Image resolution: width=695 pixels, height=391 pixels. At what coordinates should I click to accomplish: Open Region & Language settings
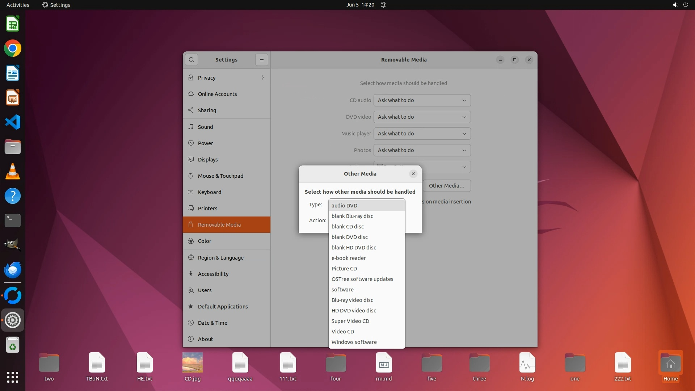[x=220, y=257]
